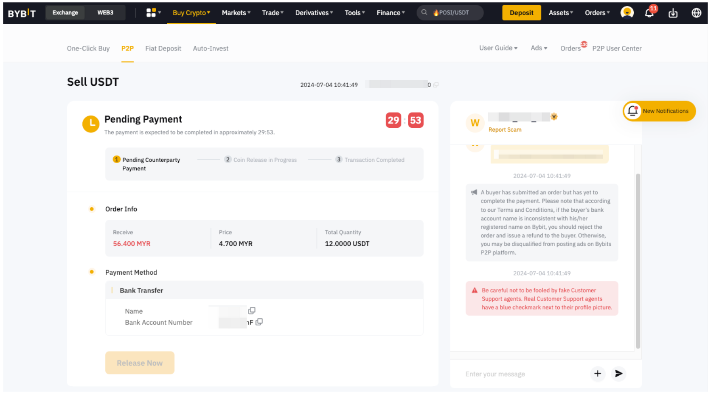The height and width of the screenshot is (394, 708).
Task: Switch to the Fiat Deposit tab
Action: coord(163,48)
